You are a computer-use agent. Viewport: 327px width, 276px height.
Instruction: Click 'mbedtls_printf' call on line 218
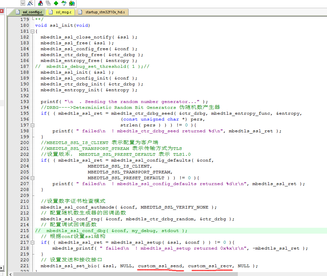[73, 248]
